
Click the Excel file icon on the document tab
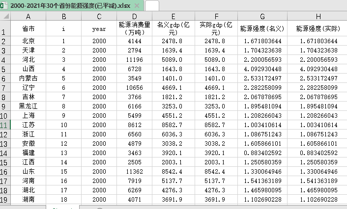point(3,5)
